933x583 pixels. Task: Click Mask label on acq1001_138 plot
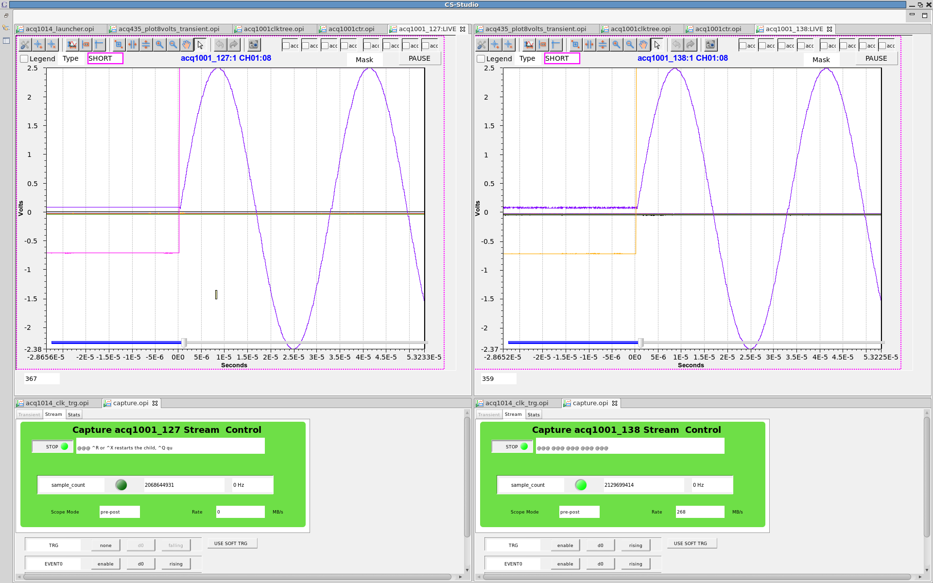pos(821,60)
